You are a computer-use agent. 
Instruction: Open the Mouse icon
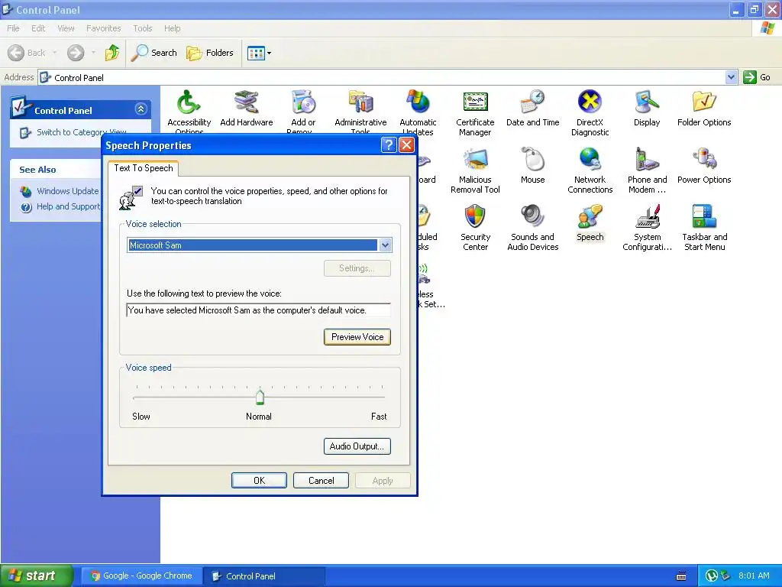[532, 160]
